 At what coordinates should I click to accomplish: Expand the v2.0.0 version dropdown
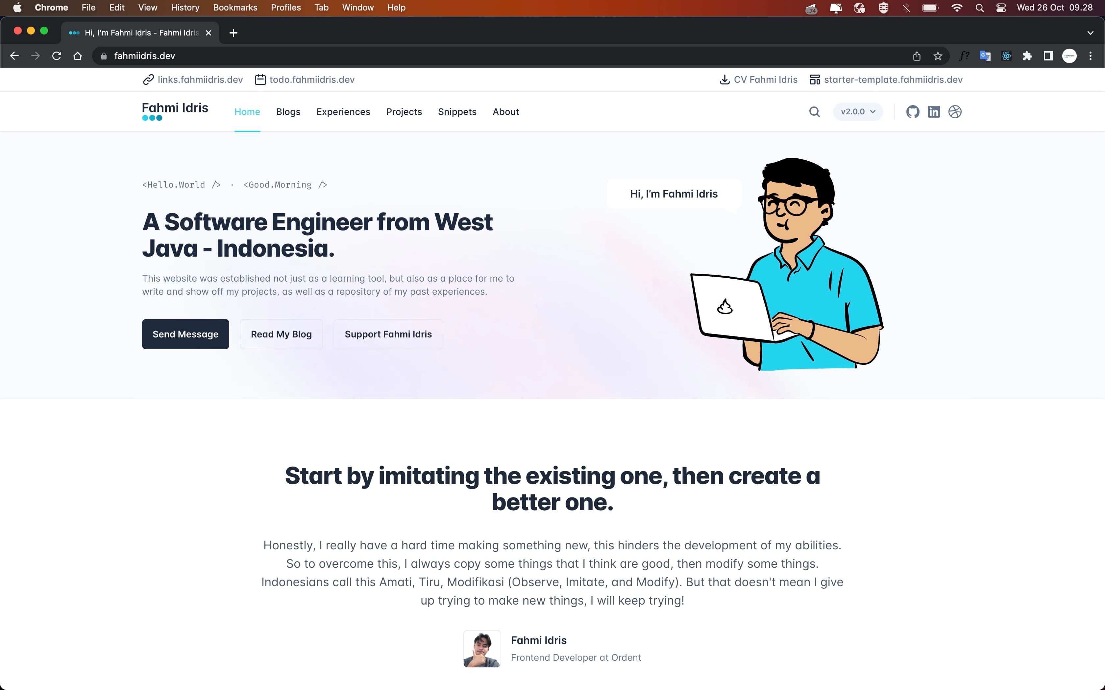857,112
